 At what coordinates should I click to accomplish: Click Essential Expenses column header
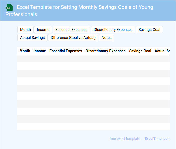(66, 51)
